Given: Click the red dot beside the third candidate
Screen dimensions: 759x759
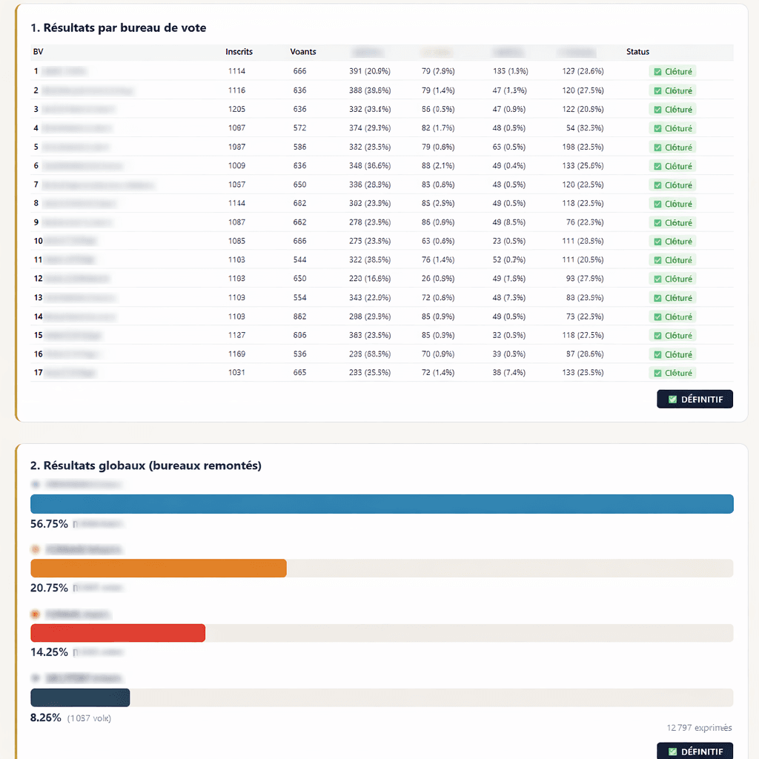Looking at the screenshot, I should [35, 614].
